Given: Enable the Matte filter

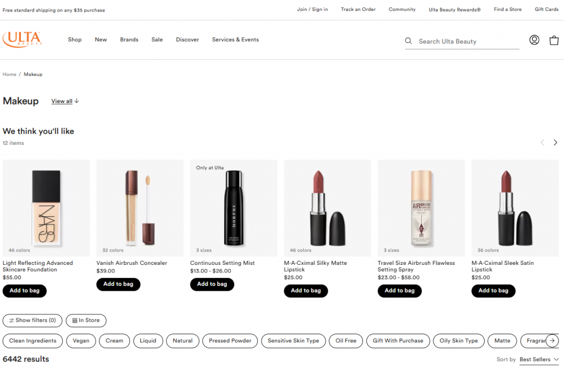Looking at the screenshot, I should pos(502,341).
